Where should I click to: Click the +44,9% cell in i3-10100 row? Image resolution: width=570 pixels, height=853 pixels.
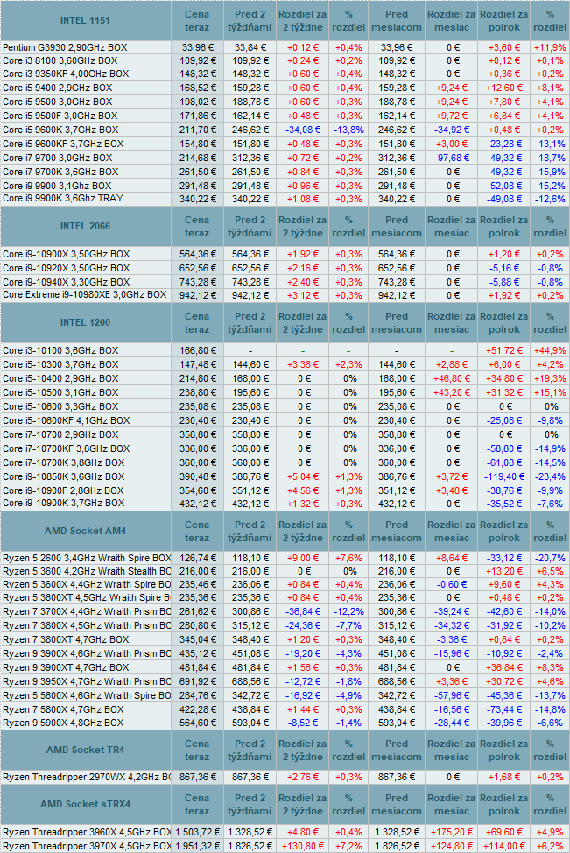point(550,351)
